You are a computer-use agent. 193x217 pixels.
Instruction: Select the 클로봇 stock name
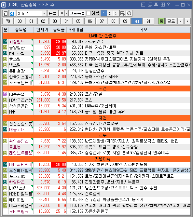pyautogui.click(x=15, y=147)
